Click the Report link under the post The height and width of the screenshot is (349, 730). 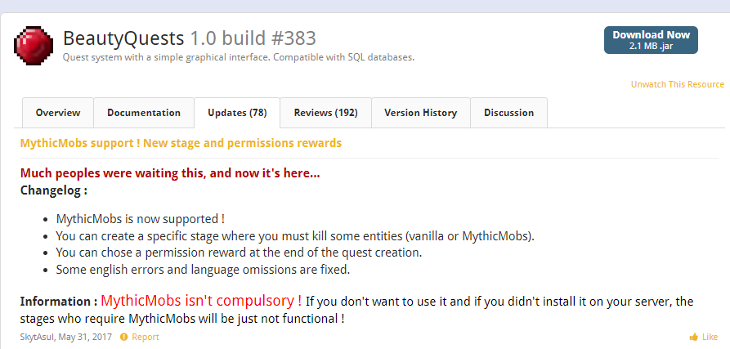[x=146, y=337]
